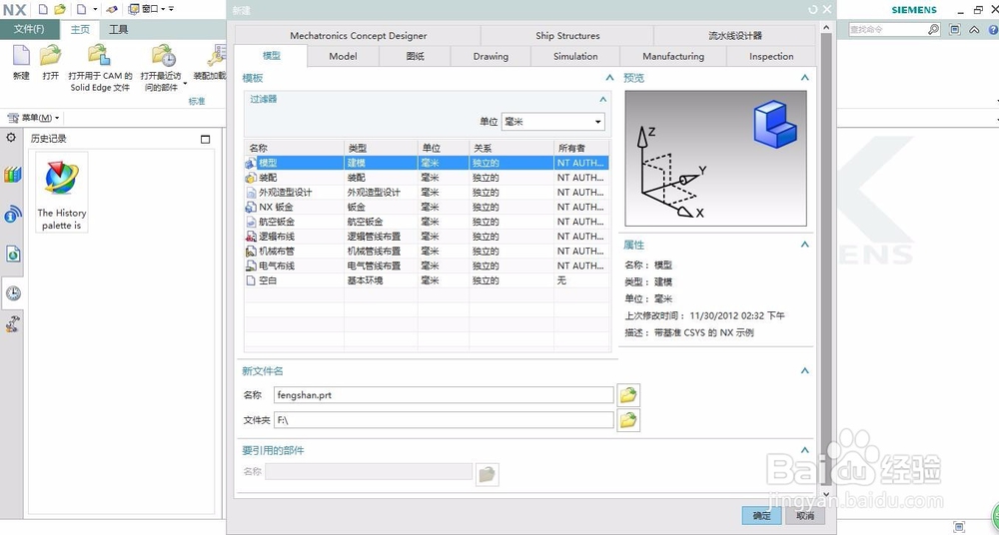Maximize the History panel
999x535 pixels.
coord(205,139)
